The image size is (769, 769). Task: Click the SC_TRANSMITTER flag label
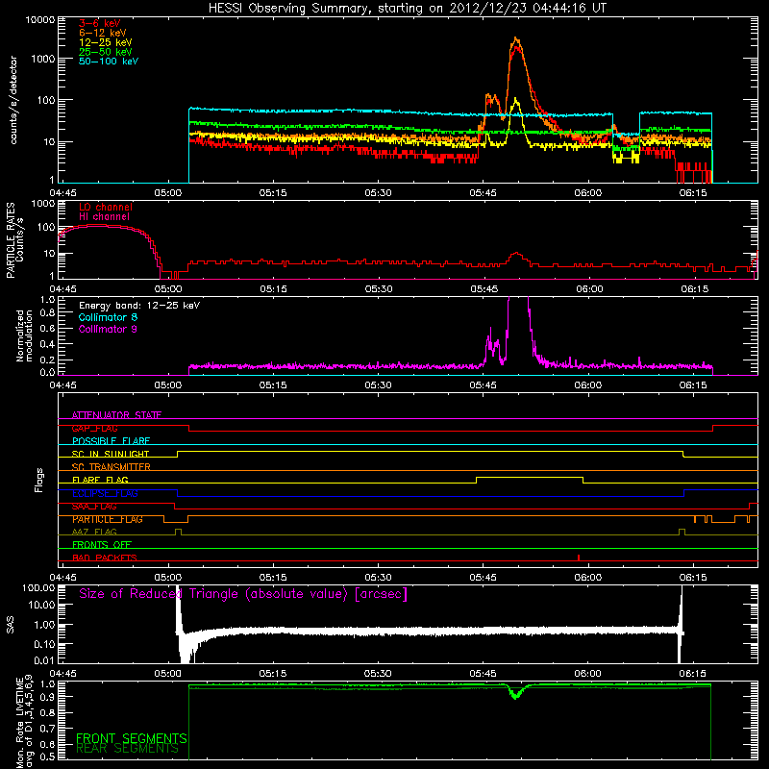[x=111, y=467]
